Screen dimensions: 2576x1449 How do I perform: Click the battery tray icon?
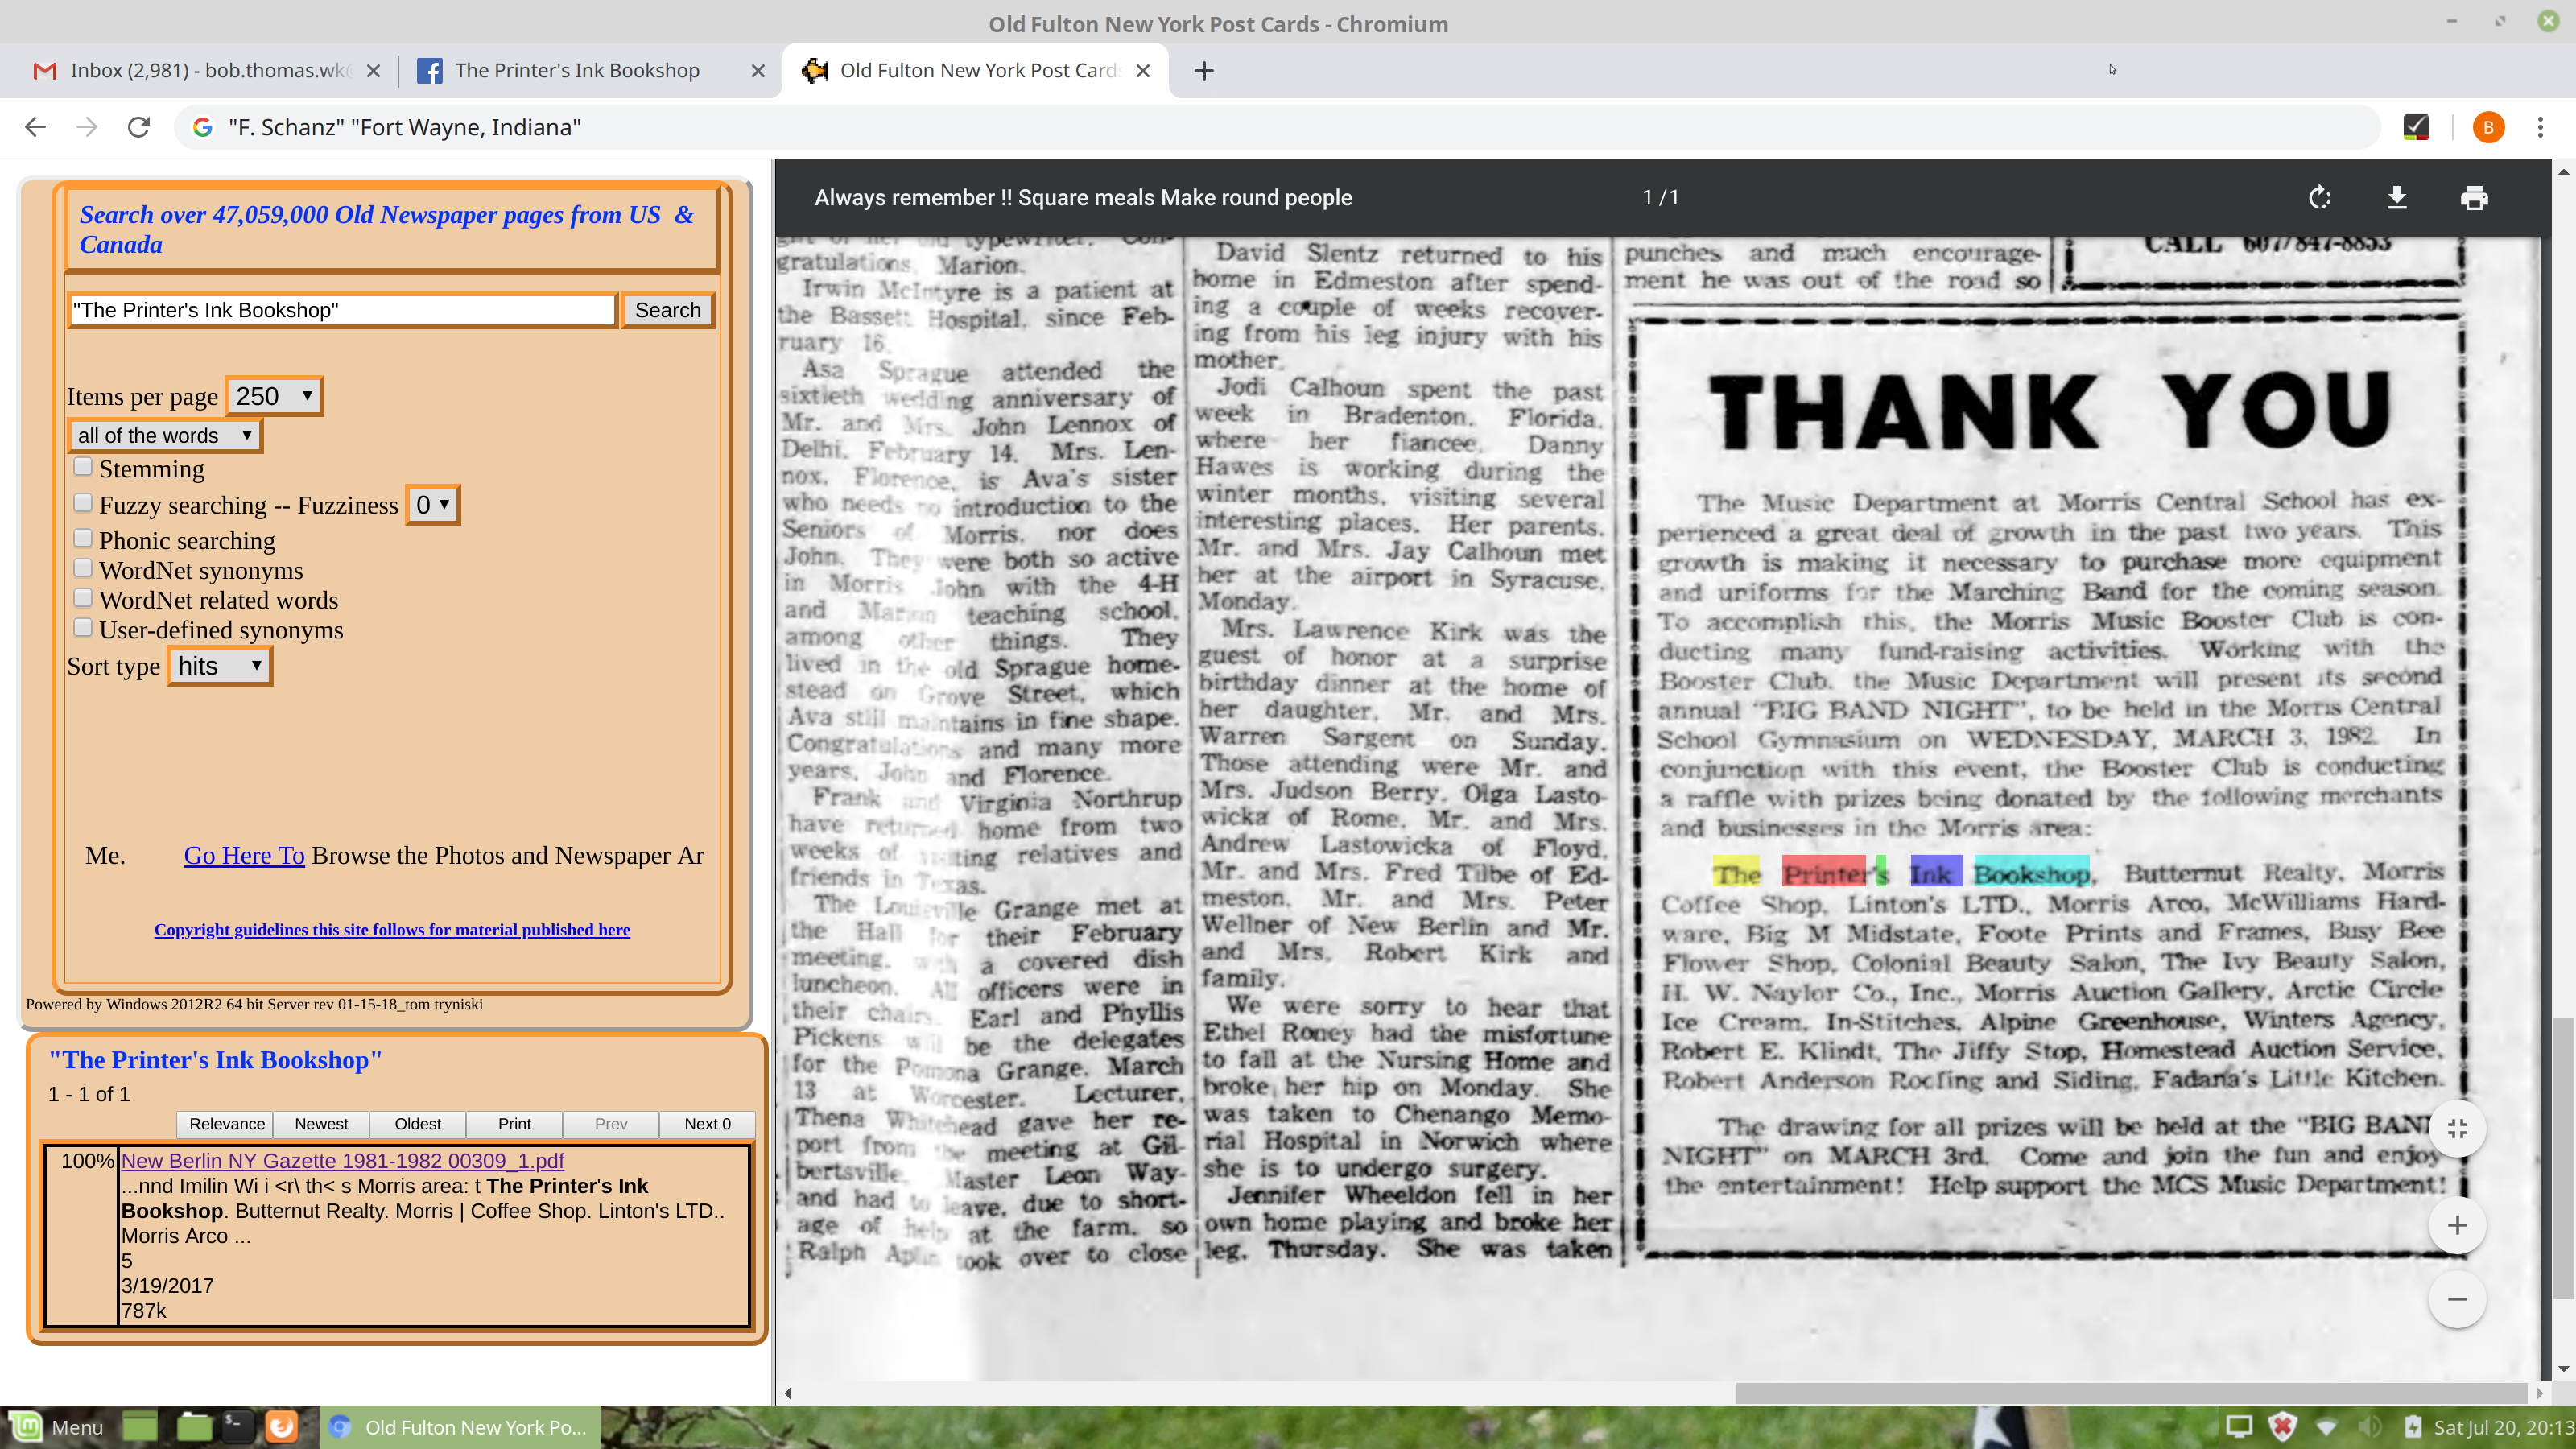pos(2412,1427)
